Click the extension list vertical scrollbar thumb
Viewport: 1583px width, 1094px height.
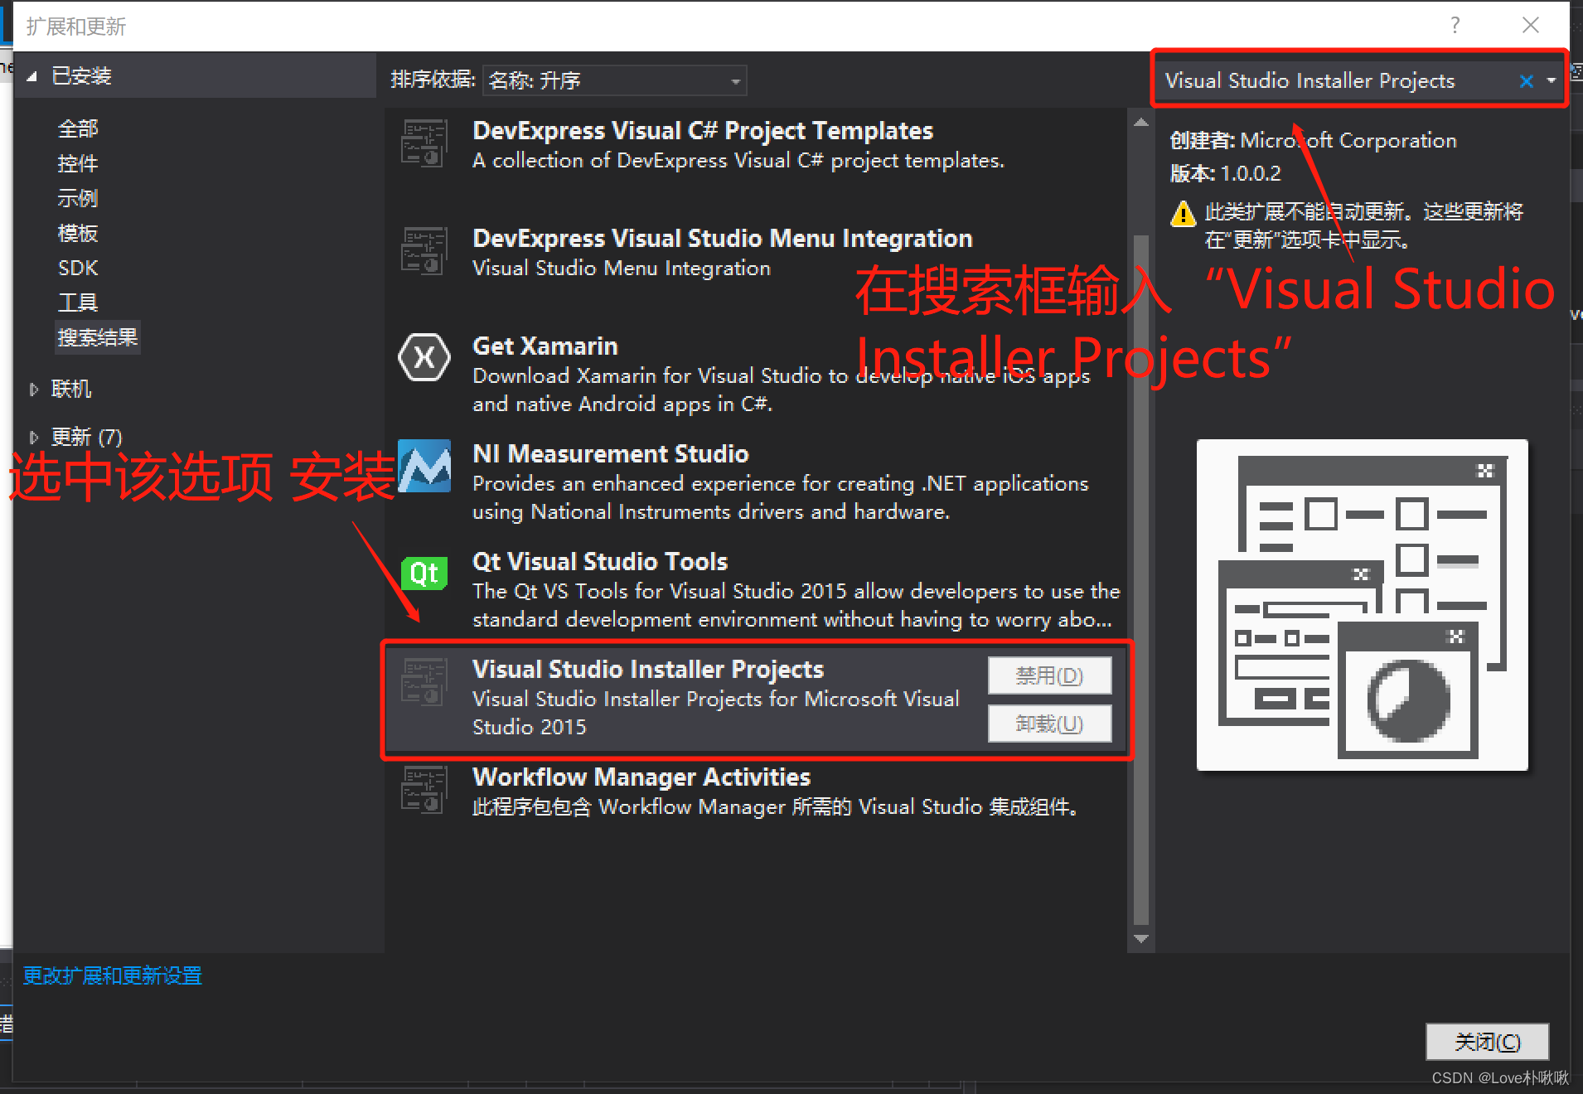click(x=1141, y=580)
